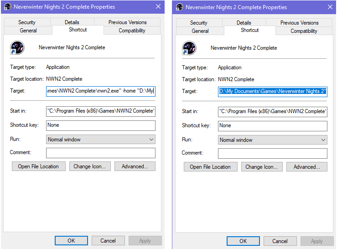337x249 pixels.
Task: Click Change Icon button in left window
Action: coord(90,166)
